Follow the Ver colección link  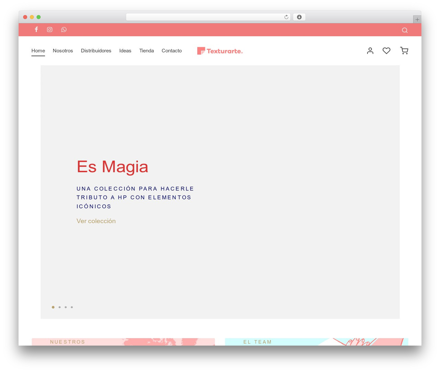tap(96, 221)
